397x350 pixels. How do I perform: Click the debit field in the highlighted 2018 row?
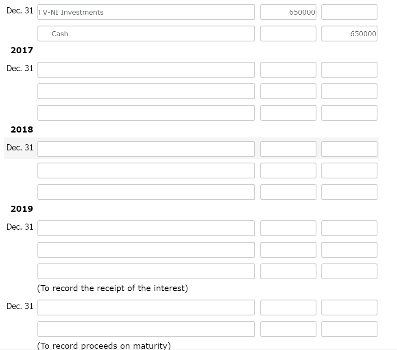[288, 149]
